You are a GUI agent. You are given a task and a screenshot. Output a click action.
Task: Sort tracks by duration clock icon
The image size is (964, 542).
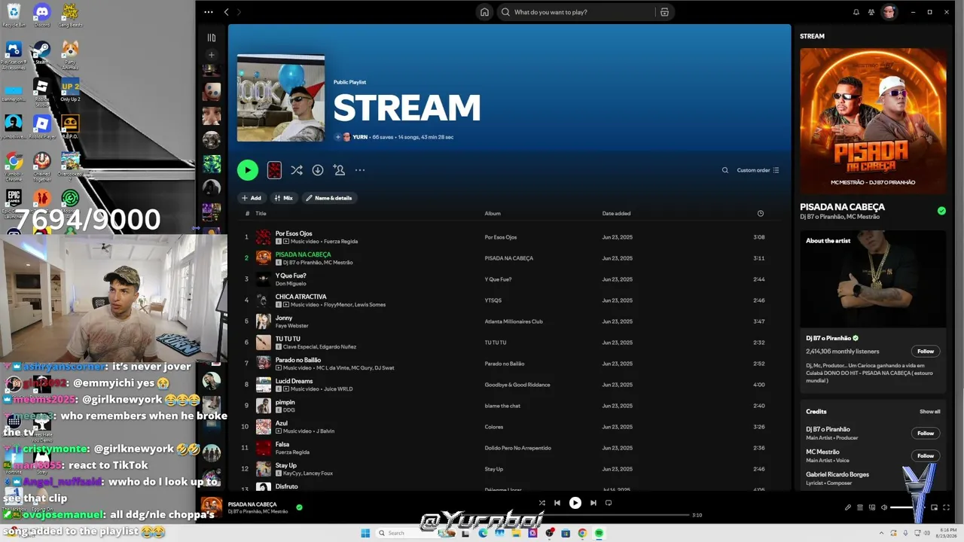pos(761,213)
